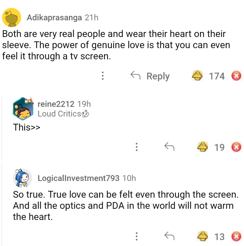
Task: Open three-dot options for Adikaprasanga's comment
Action: click(x=102, y=76)
